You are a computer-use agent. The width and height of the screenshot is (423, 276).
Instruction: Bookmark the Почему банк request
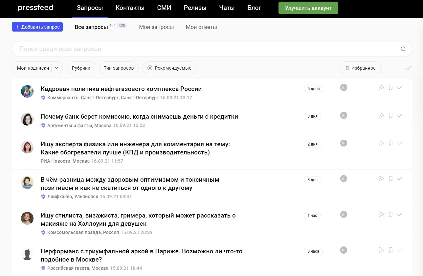pyautogui.click(x=390, y=115)
